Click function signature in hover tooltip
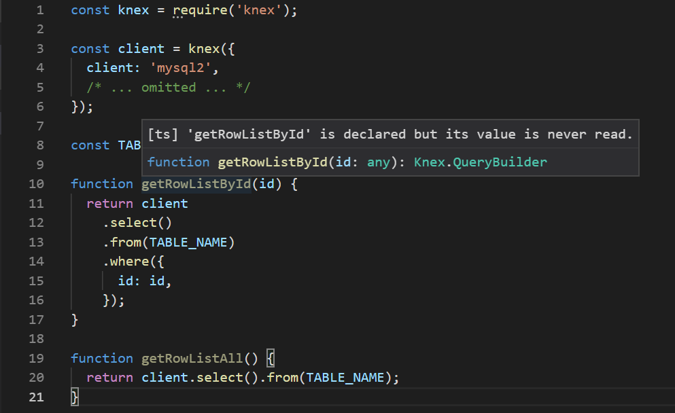The height and width of the screenshot is (413, 675). 347,162
